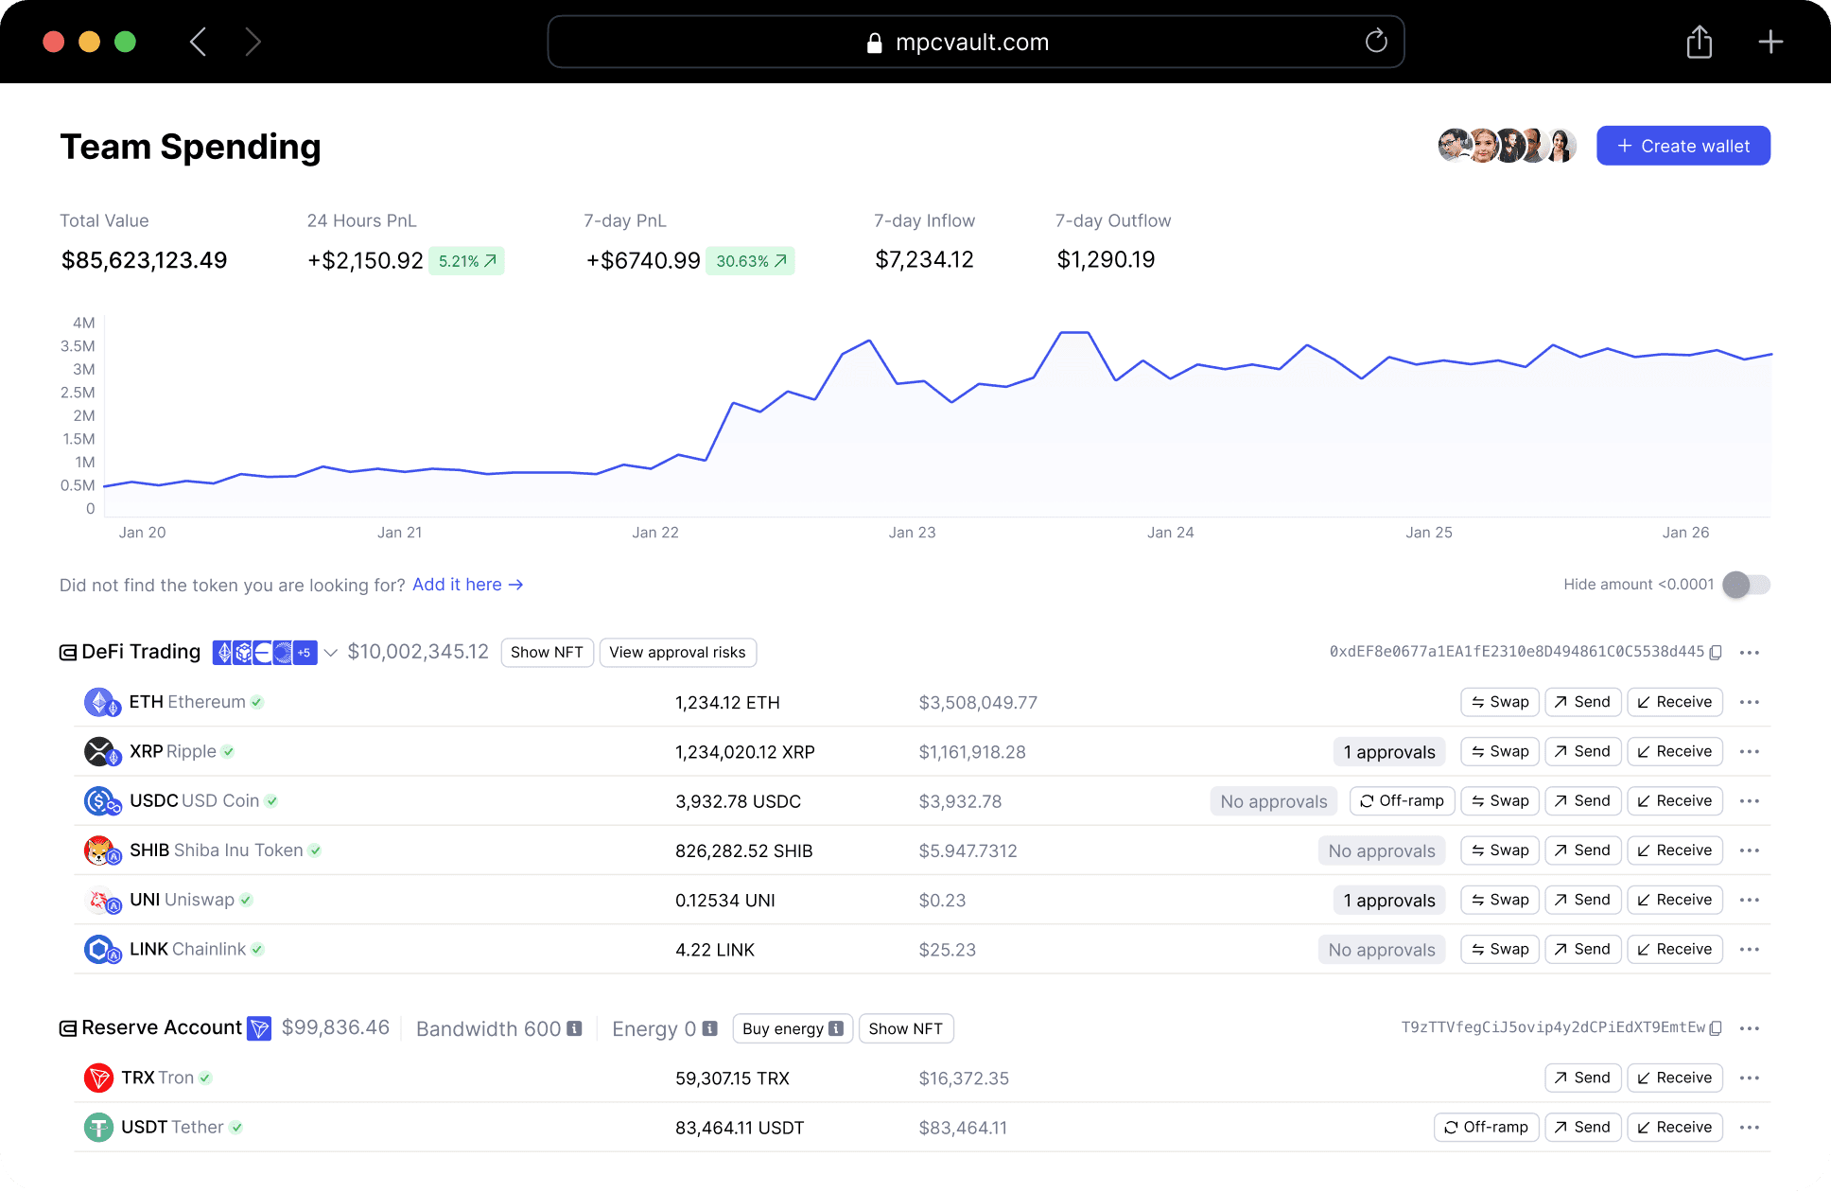Reload the page in the address bar
This screenshot has height=1192, width=1831.
coord(1376,42)
